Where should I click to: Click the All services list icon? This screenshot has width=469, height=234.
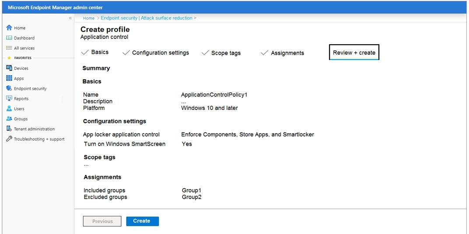[9, 48]
